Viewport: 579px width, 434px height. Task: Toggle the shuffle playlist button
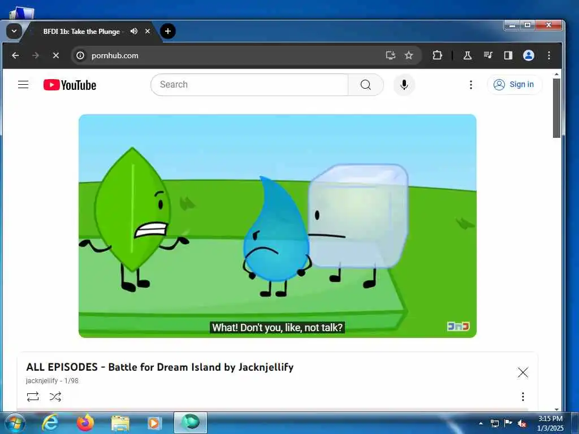point(55,397)
